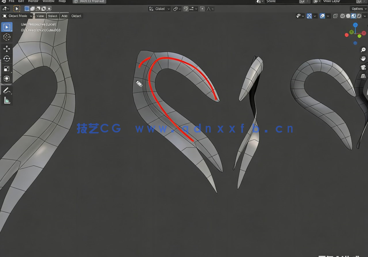Screen dimensions: 368x257
Task: Open the View menu in the viewport
Action: 40,16
